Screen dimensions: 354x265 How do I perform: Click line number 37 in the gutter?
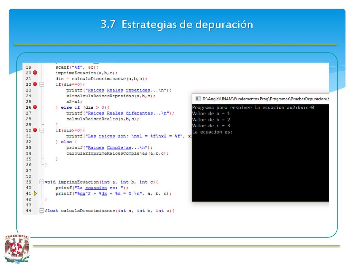pyautogui.click(x=28, y=170)
